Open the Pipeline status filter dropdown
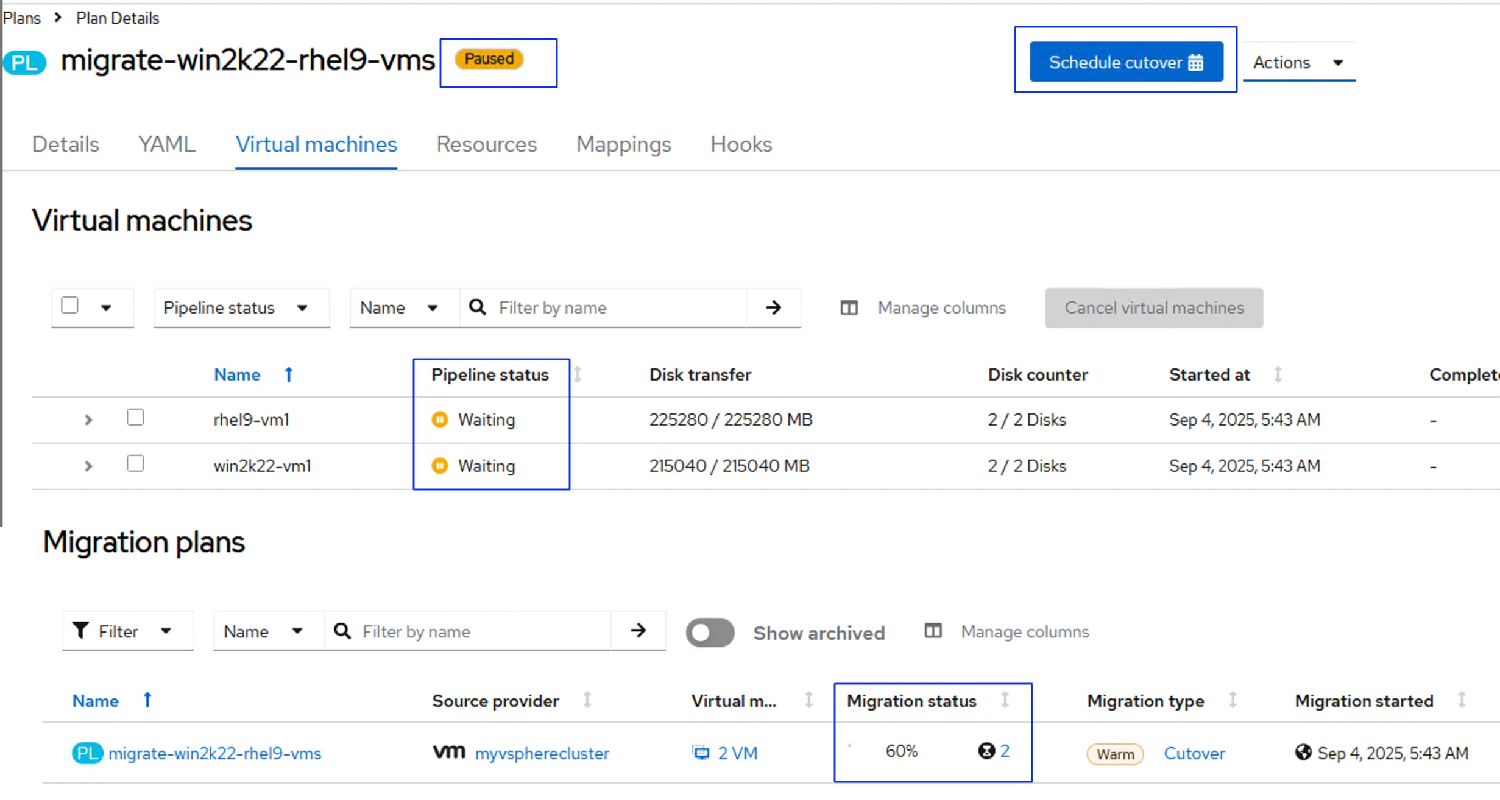This screenshot has width=1500, height=800. pos(241,308)
